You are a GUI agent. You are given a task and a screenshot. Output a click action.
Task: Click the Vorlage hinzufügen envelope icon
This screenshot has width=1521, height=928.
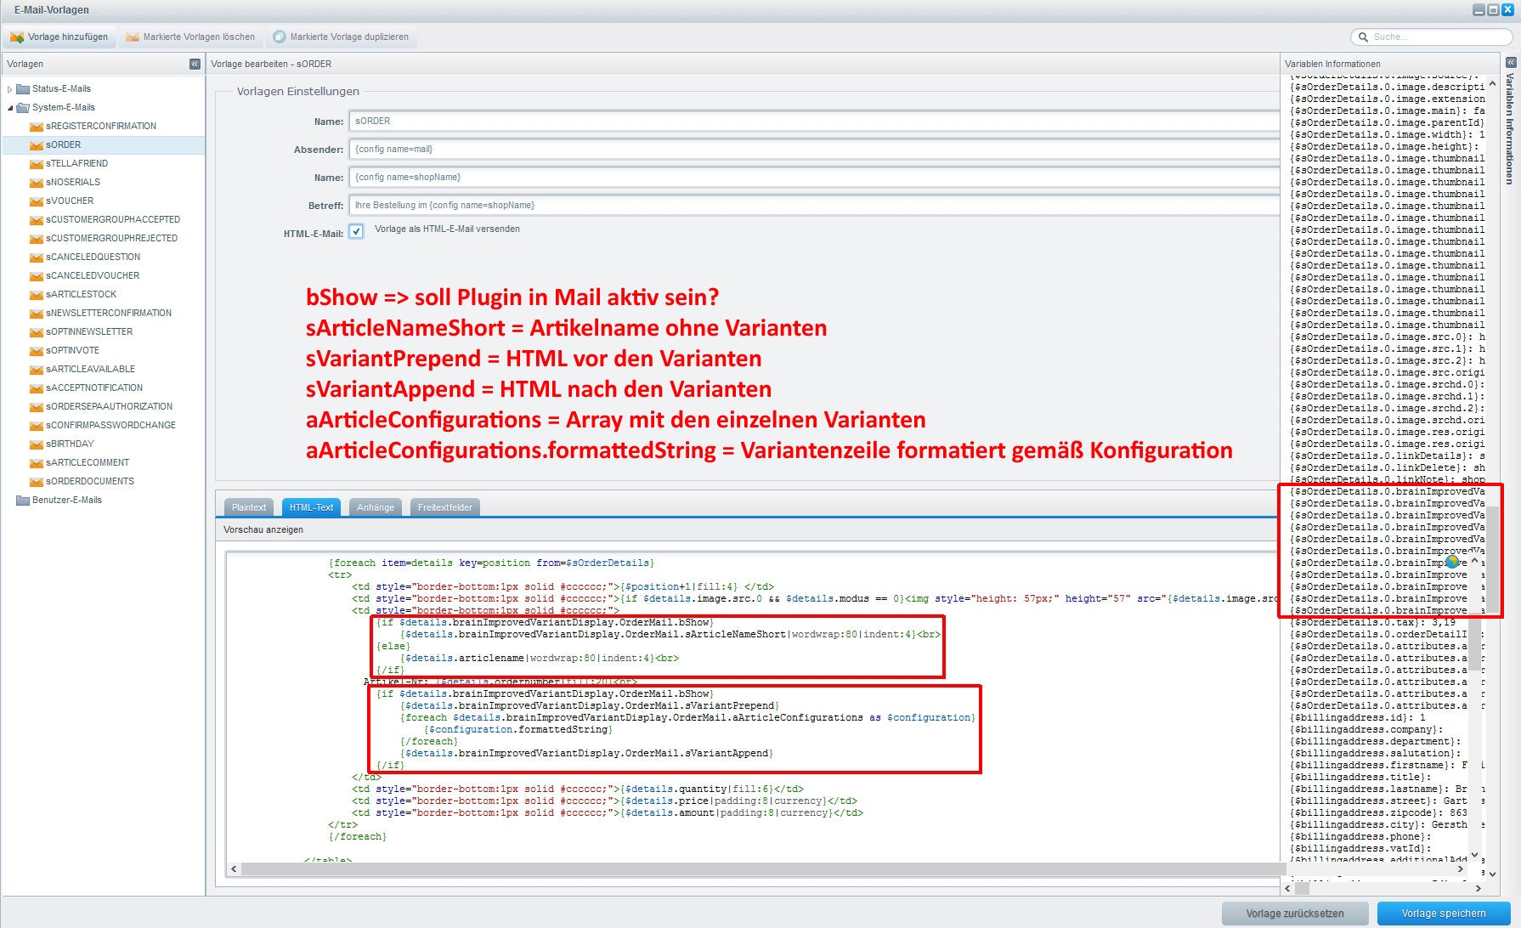coord(17,37)
